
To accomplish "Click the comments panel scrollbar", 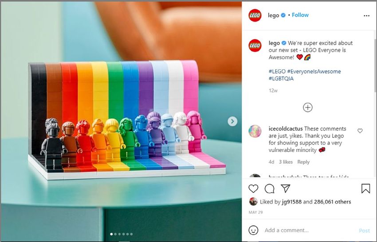I will coord(376,65).
